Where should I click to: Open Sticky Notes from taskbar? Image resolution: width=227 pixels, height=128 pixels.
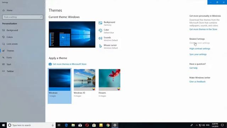click(x=101, y=125)
